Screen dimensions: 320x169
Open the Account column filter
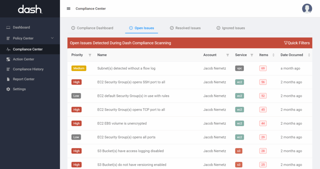227,55
